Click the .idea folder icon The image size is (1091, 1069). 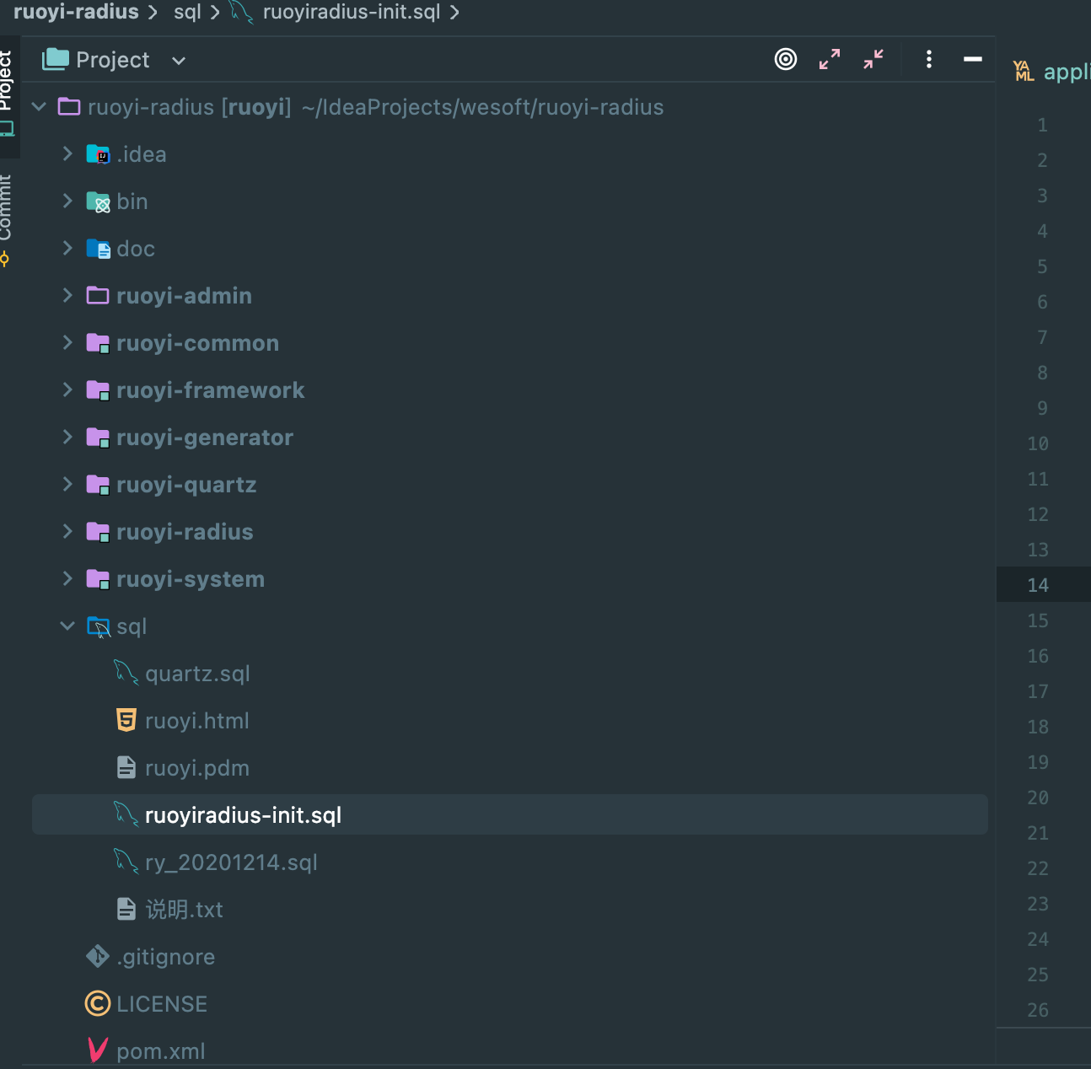(x=98, y=154)
